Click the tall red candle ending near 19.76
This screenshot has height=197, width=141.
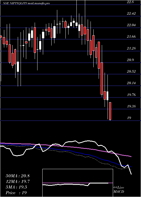click(102, 79)
